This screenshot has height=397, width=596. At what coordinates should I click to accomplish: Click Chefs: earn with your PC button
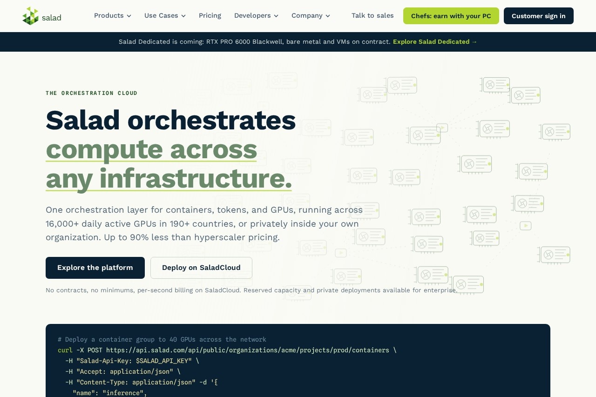pos(451,16)
